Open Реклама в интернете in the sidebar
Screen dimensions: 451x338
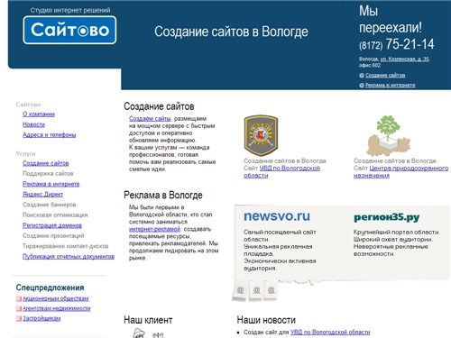[x=51, y=184]
